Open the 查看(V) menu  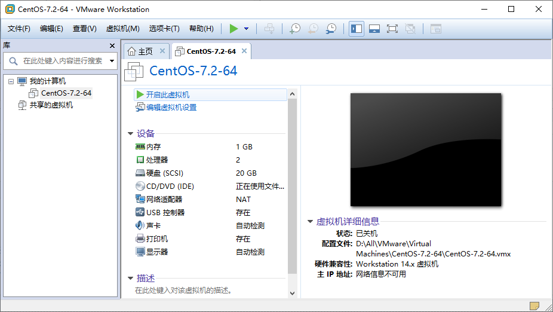pos(85,29)
